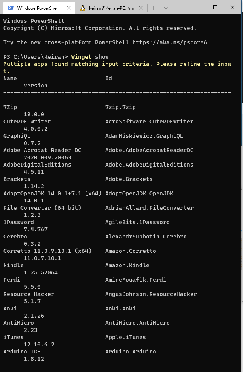Screen dimensions: 243x372
Task: Click the AgileBits.1Password Id text
Action: 137,222
